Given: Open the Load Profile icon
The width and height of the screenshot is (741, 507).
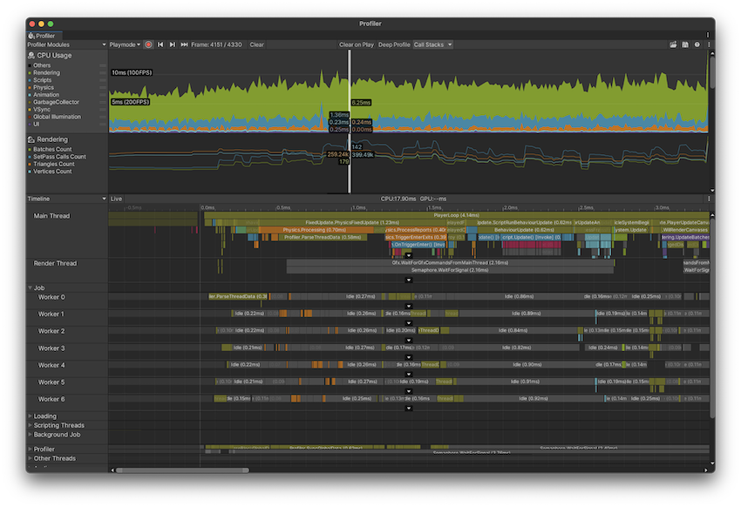Looking at the screenshot, I should click(673, 44).
